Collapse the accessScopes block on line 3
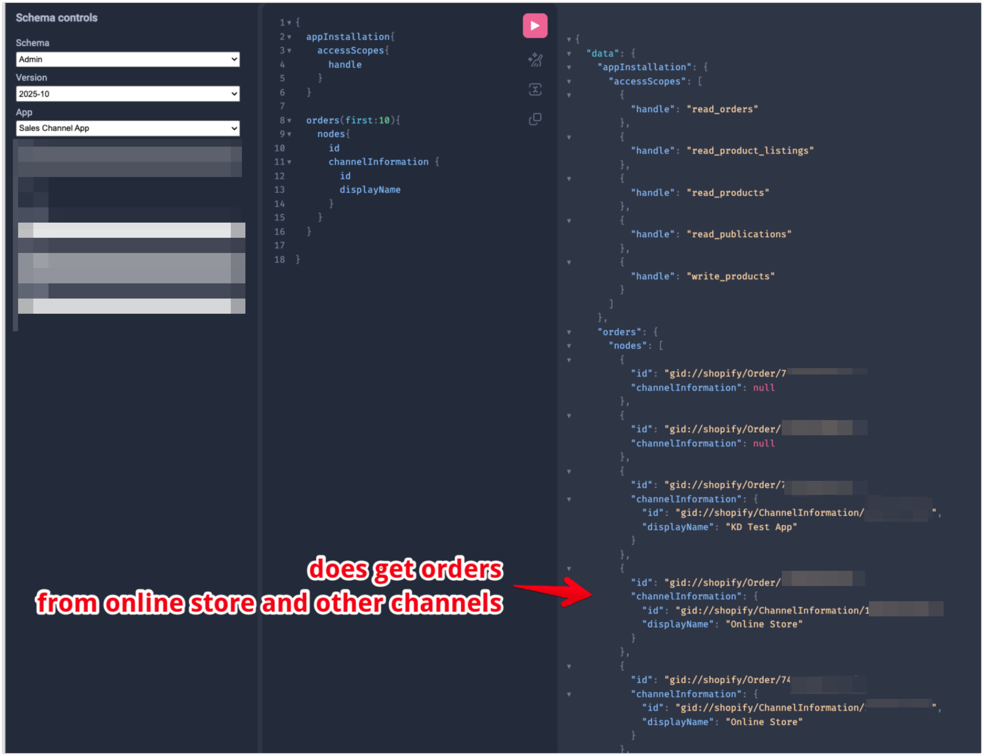 click(290, 51)
